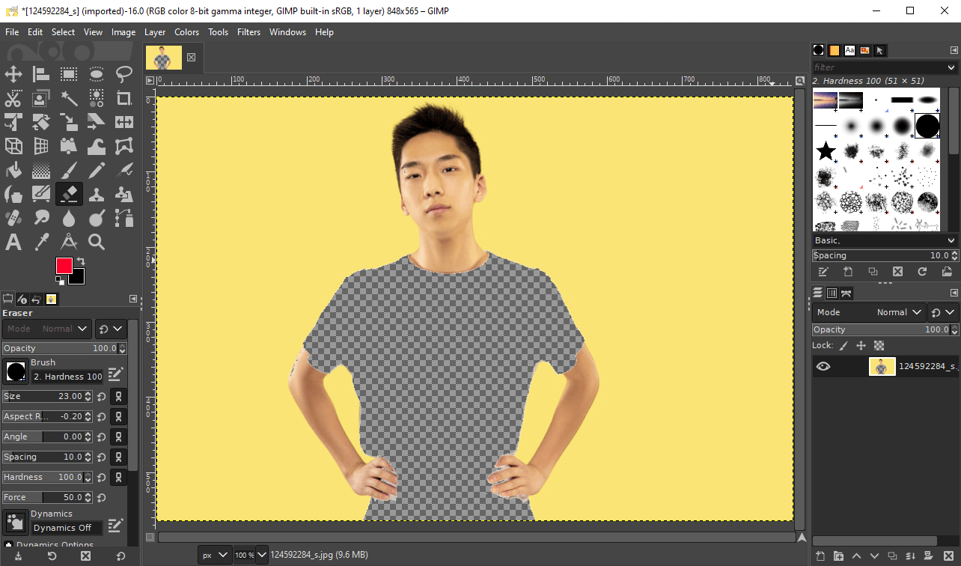Choose the Text tool

click(x=13, y=242)
